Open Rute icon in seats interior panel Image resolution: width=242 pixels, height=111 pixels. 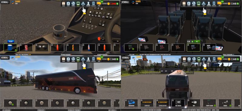click(204, 4)
